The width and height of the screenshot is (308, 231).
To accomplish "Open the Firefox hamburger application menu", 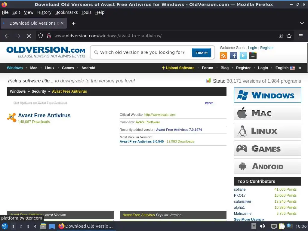I will [301, 36].
